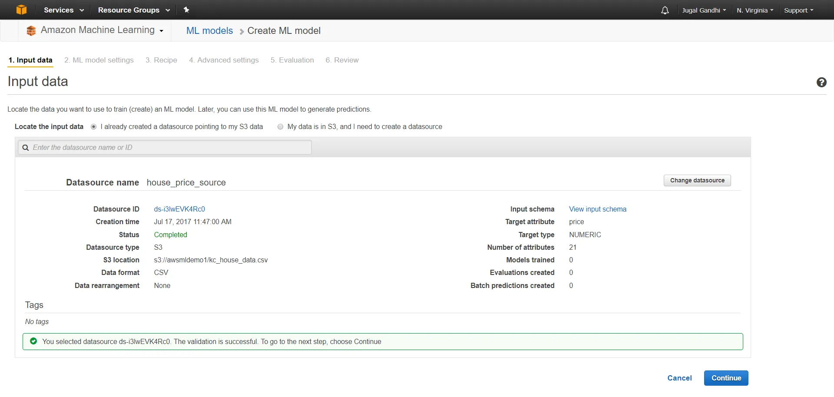Click the 'Create ML model' breadcrumb text
Image resolution: width=834 pixels, height=397 pixels.
pyautogui.click(x=284, y=31)
